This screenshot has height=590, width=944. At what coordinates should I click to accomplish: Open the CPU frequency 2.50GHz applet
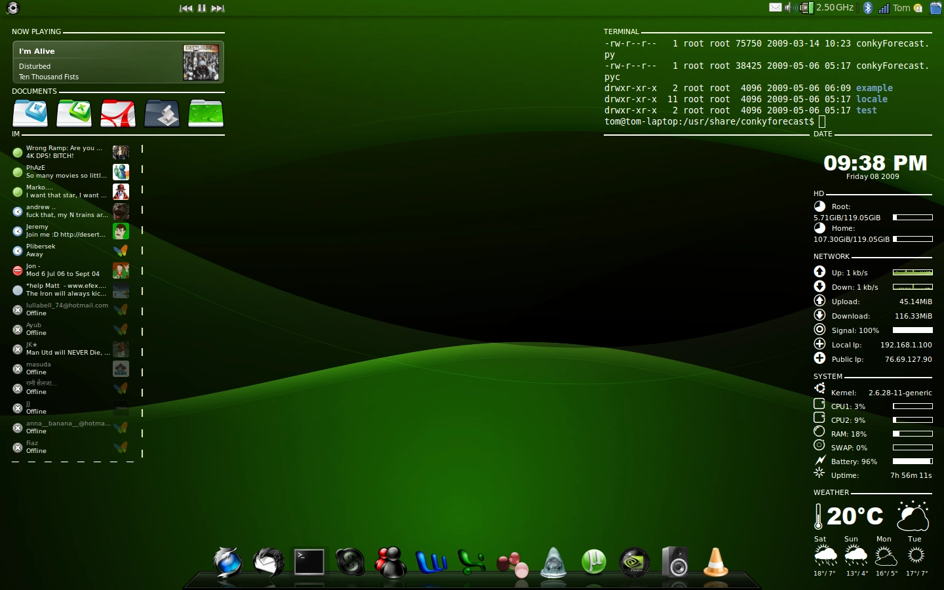click(828, 8)
